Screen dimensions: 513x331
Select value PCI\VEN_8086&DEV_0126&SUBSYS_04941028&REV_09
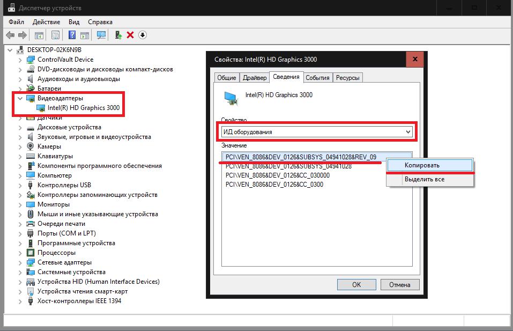point(301,157)
